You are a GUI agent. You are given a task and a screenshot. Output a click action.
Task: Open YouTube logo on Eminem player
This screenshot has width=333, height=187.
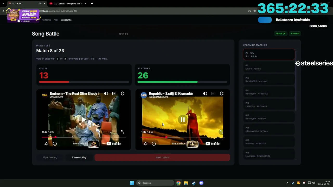click(x=114, y=144)
